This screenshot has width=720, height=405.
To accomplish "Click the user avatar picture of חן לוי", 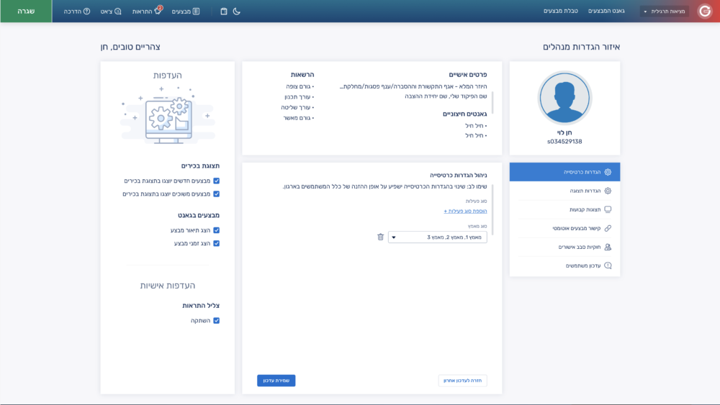I will coord(564,98).
